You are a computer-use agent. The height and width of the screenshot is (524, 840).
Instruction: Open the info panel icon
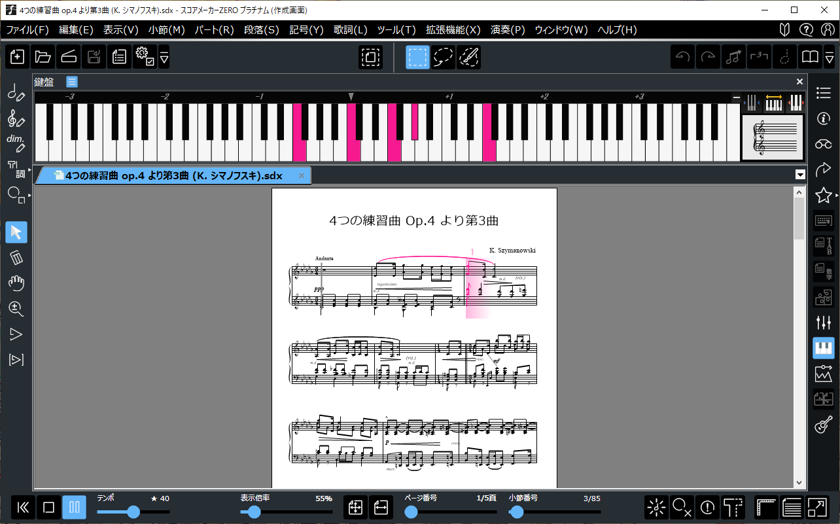(824, 118)
